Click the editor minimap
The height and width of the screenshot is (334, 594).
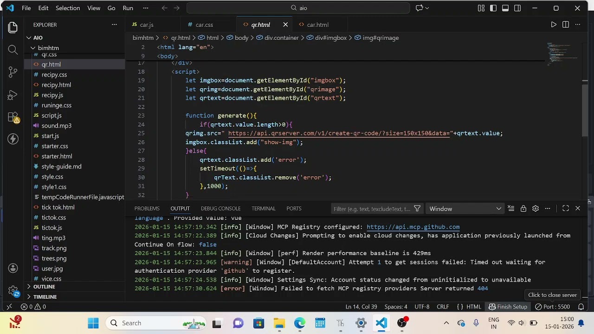point(562,53)
